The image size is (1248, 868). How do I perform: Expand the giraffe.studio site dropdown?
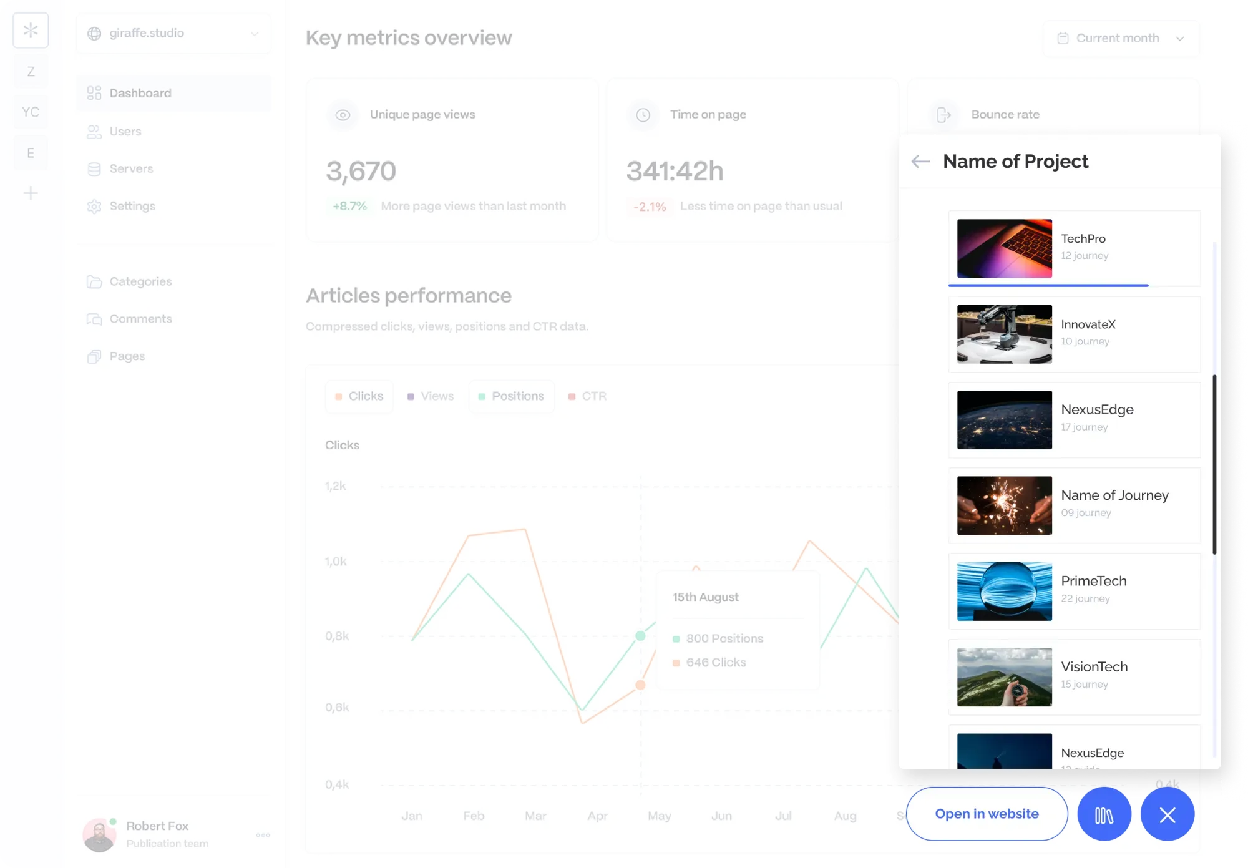click(x=173, y=34)
